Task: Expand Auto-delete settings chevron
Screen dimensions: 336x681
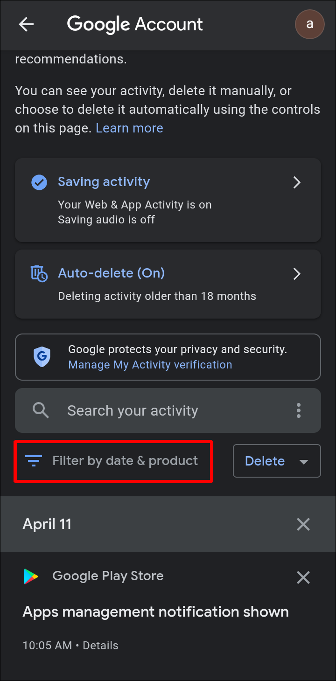Action: (x=297, y=273)
